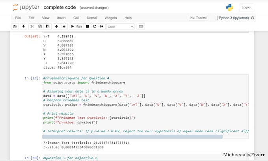
Task: Click the output row W 4.063492
Action: [x=58, y=50]
